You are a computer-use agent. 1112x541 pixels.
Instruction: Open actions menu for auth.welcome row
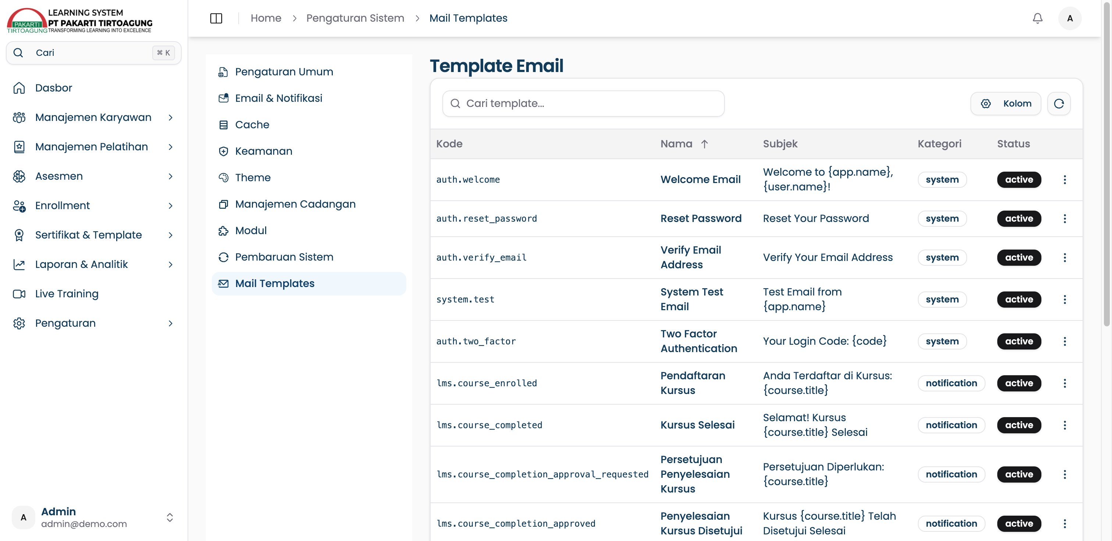click(x=1065, y=179)
